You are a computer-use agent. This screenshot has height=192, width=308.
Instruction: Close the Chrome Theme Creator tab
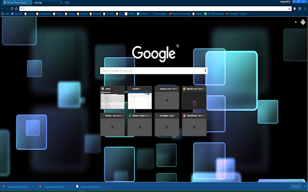(30, 3)
